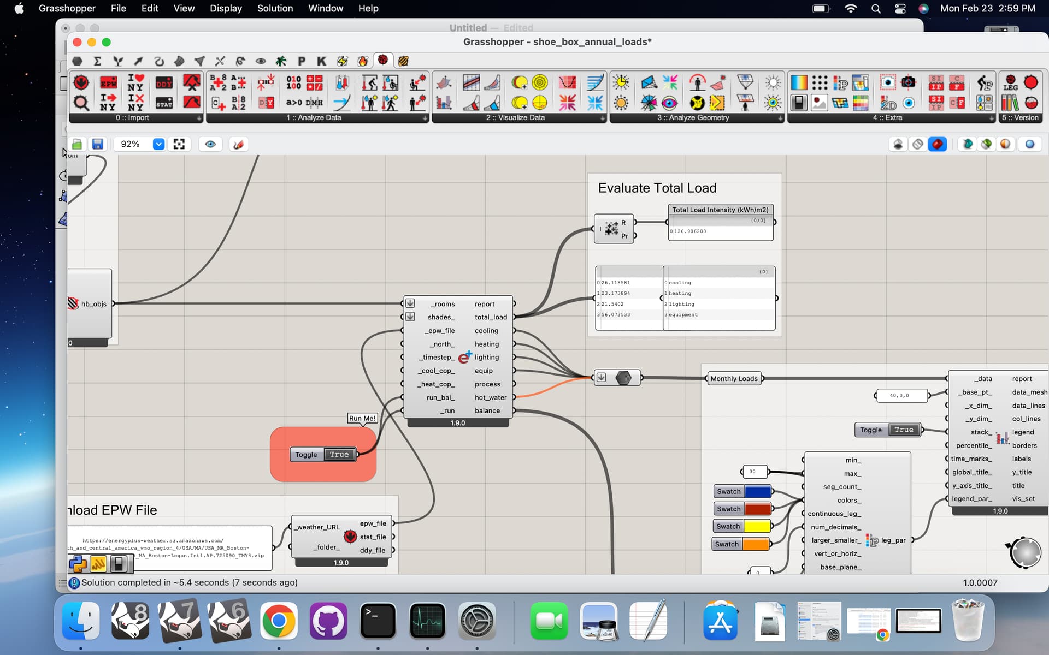Click the EPW import component icon

pos(108,83)
